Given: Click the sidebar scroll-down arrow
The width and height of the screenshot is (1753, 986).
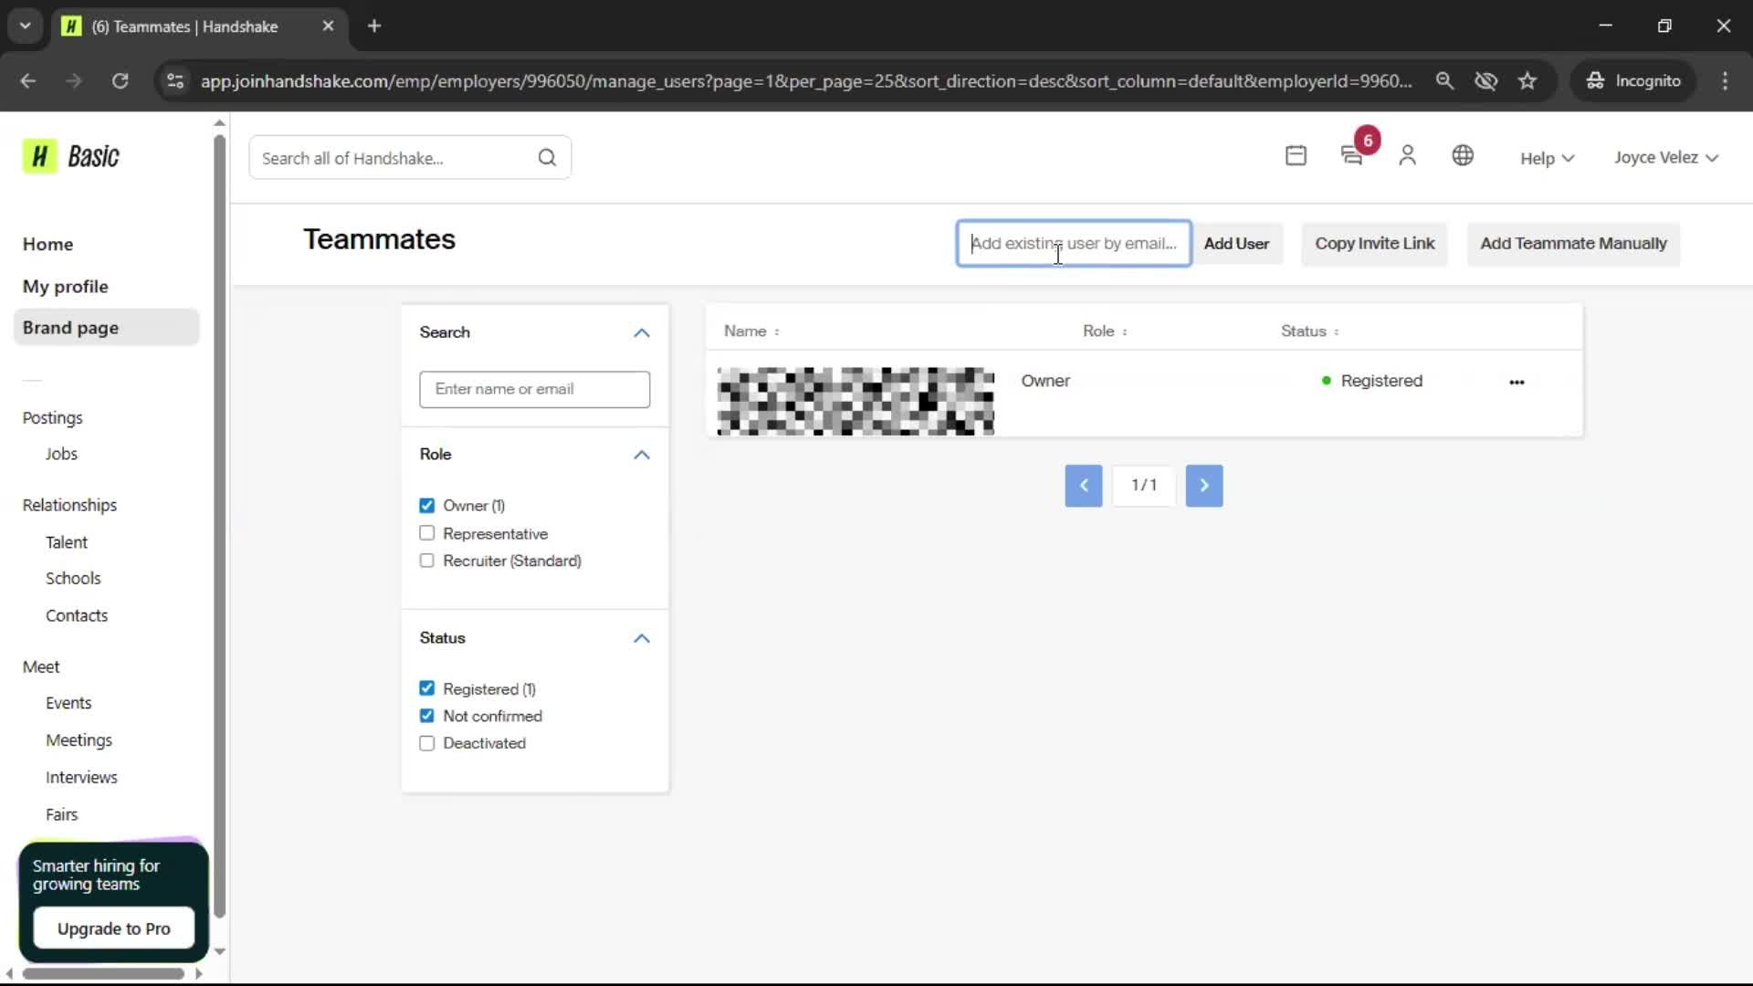Looking at the screenshot, I should 219,951.
